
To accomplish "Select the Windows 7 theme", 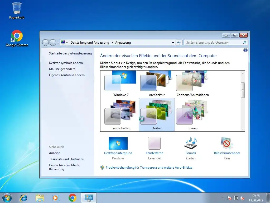I will pos(121,84).
